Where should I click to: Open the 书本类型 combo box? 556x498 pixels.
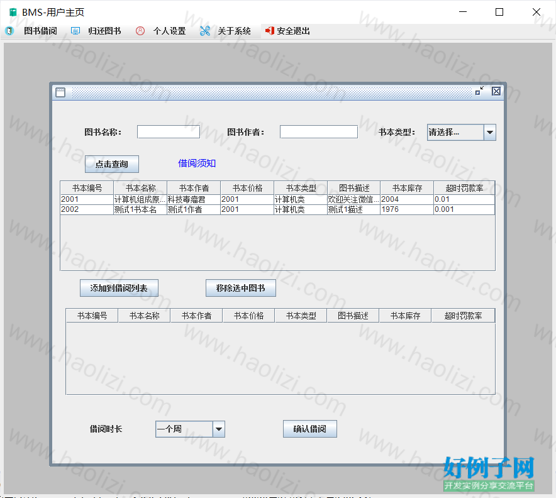(461, 132)
